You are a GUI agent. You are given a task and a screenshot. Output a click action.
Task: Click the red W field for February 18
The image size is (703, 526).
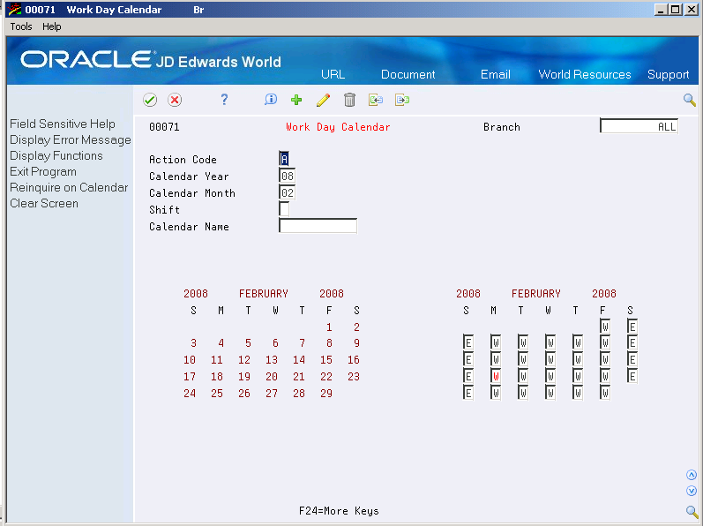tap(496, 376)
